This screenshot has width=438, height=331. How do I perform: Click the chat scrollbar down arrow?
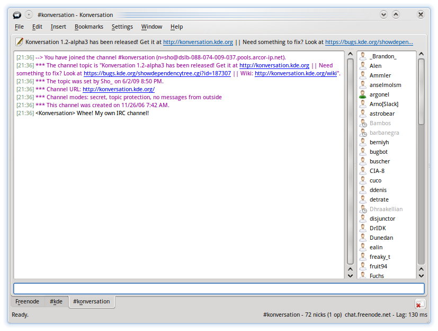pos(350,276)
